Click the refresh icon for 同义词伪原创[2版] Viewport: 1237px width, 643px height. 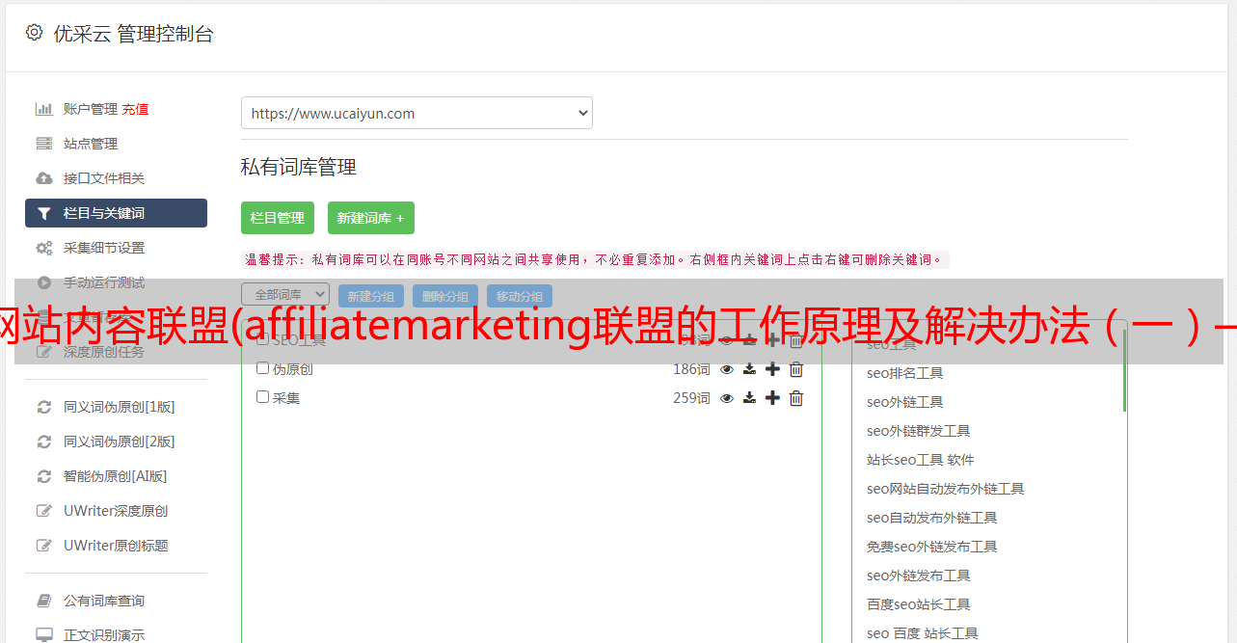click(43, 442)
